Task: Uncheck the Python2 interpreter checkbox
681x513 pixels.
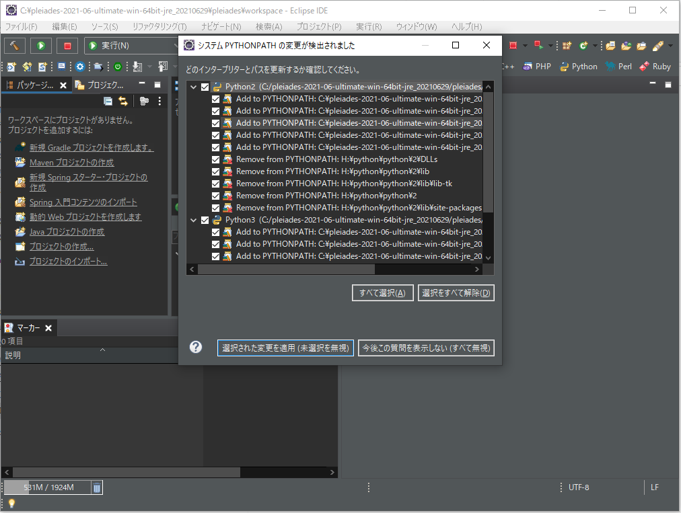Action: tap(205, 87)
